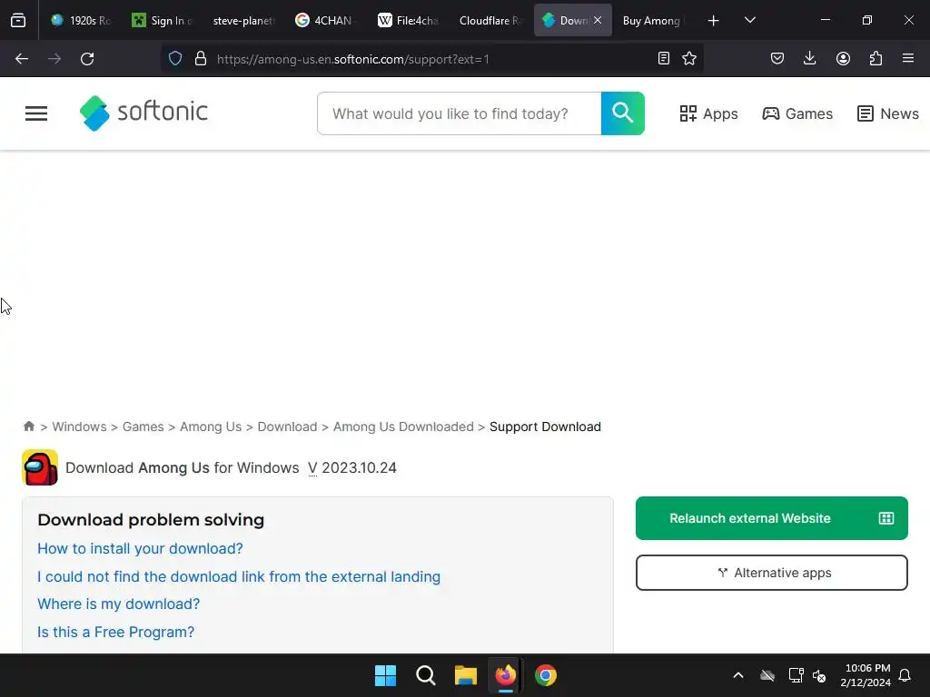Open Firefox account menu
This screenshot has height=697, width=930.
coord(843,58)
